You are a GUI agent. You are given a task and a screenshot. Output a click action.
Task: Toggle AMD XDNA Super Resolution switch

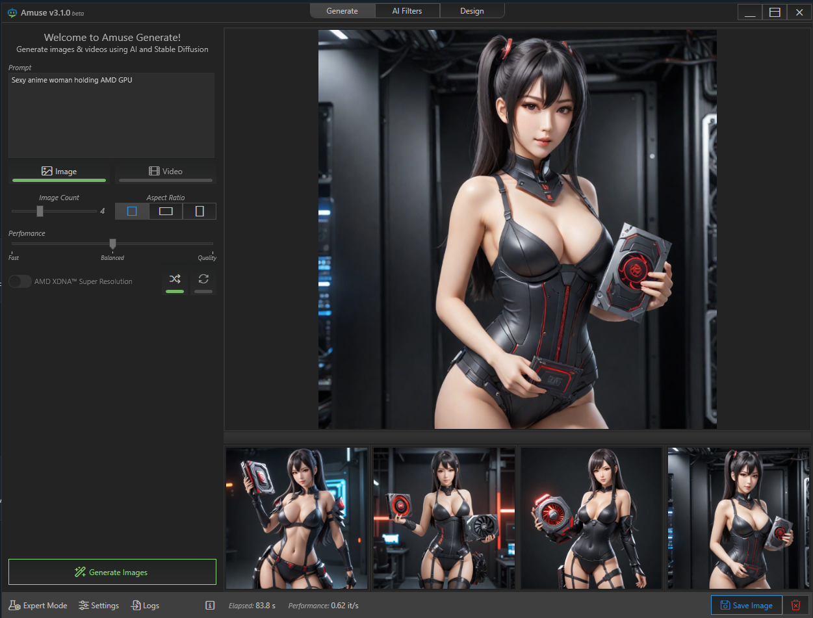tap(20, 281)
